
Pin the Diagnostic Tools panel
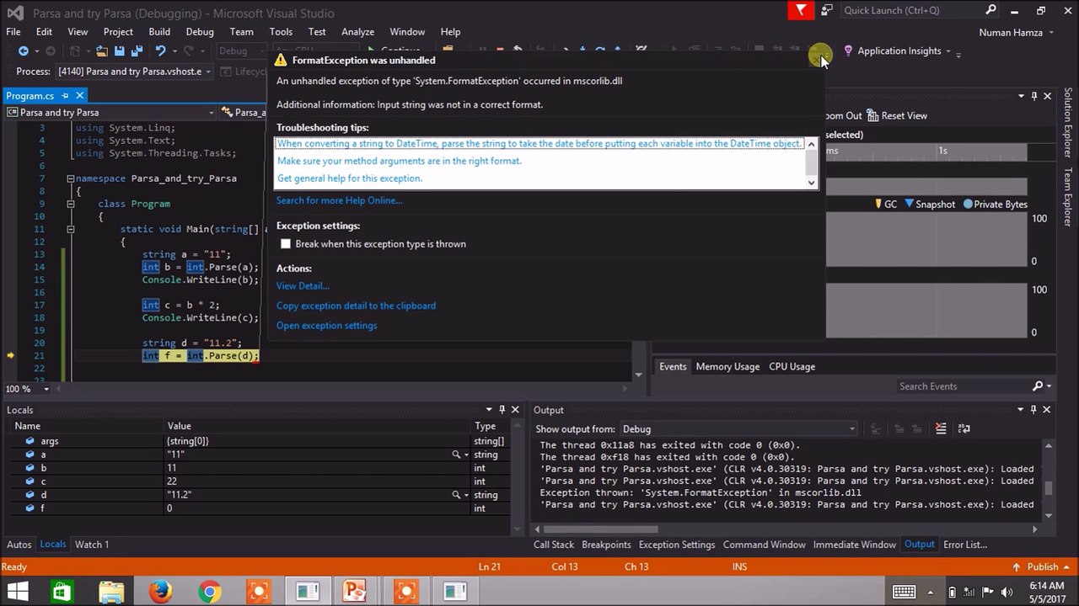[x=1033, y=96]
